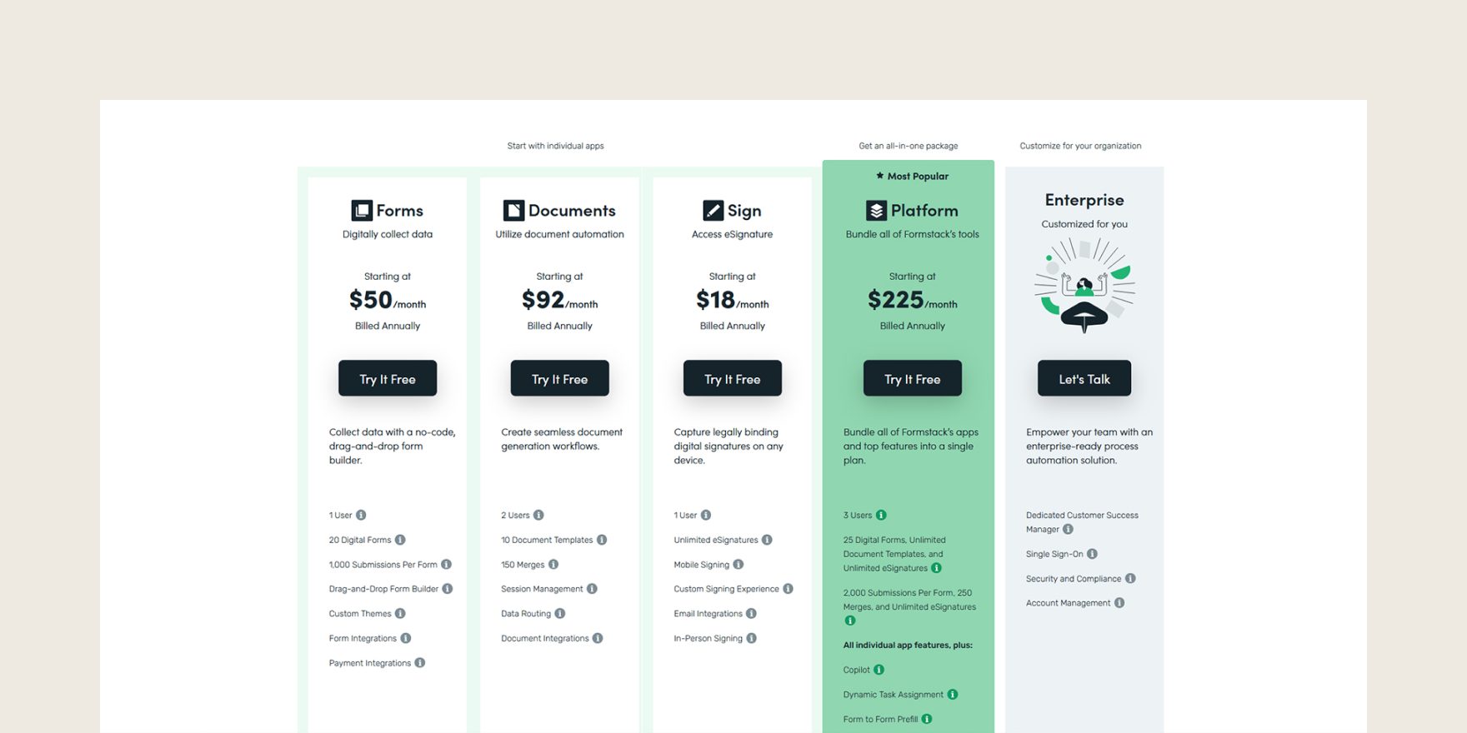Image resolution: width=1467 pixels, height=733 pixels.
Task: Open info icon beside Data Routing
Action: point(560,613)
